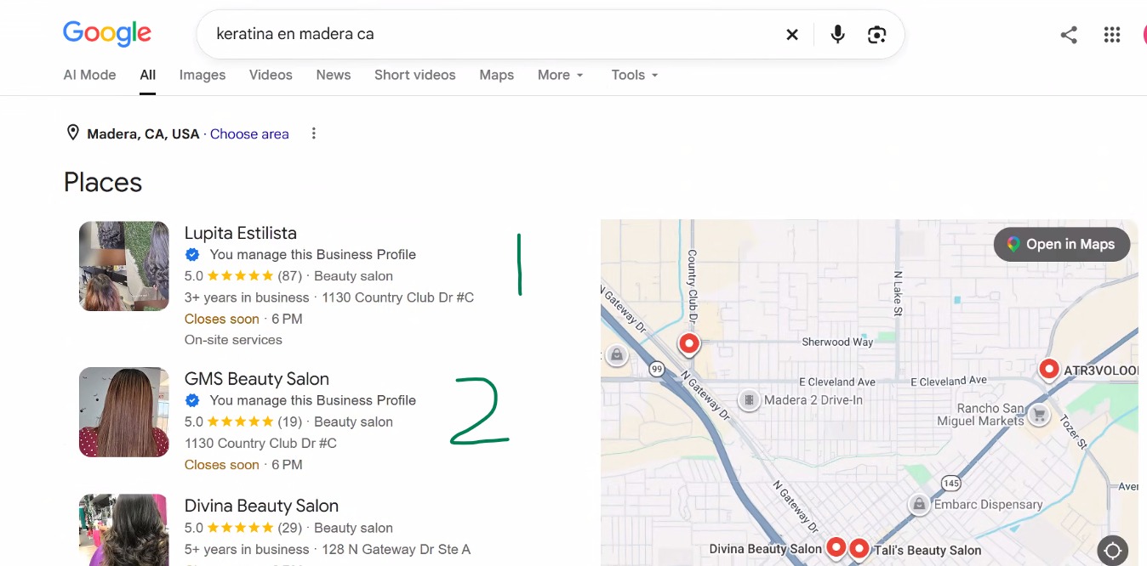The image size is (1147, 566).
Task: Select the Divina Beauty Salon map pin
Action: (x=836, y=548)
